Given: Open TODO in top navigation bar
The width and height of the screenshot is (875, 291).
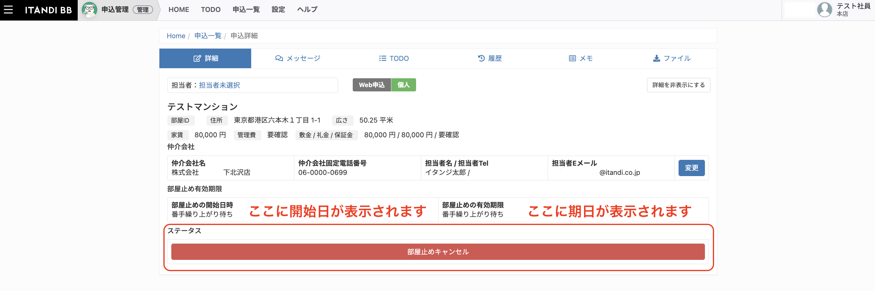Looking at the screenshot, I should 210,9.
